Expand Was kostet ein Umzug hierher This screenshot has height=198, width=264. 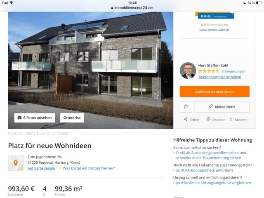(89, 168)
